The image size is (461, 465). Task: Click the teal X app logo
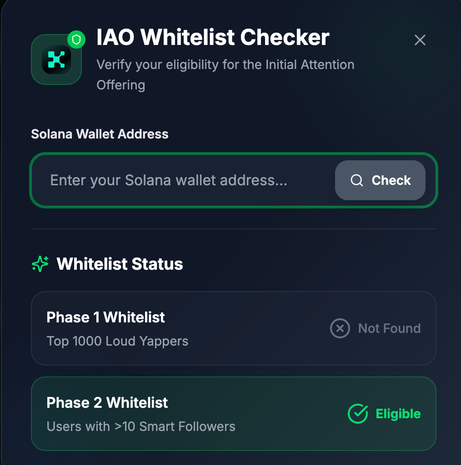coord(56,59)
